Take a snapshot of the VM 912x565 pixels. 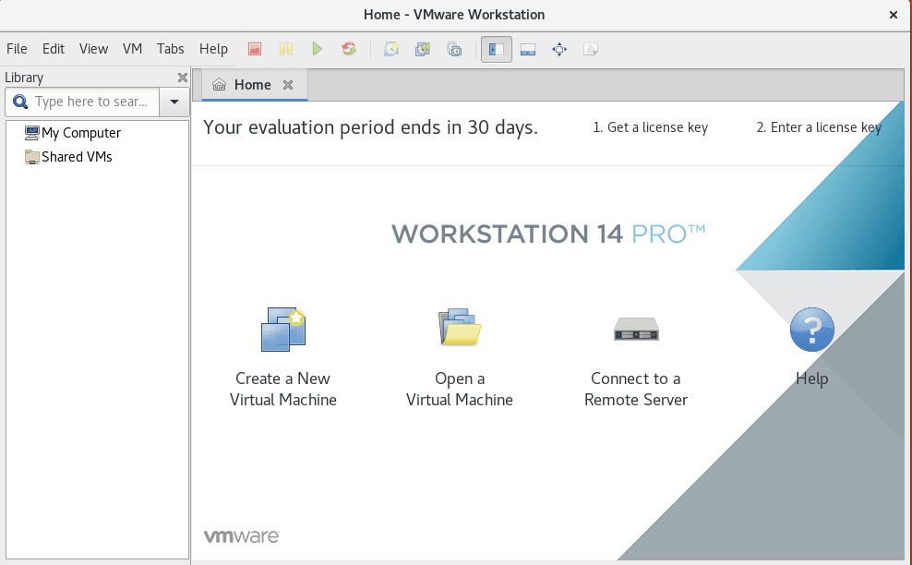(x=391, y=49)
